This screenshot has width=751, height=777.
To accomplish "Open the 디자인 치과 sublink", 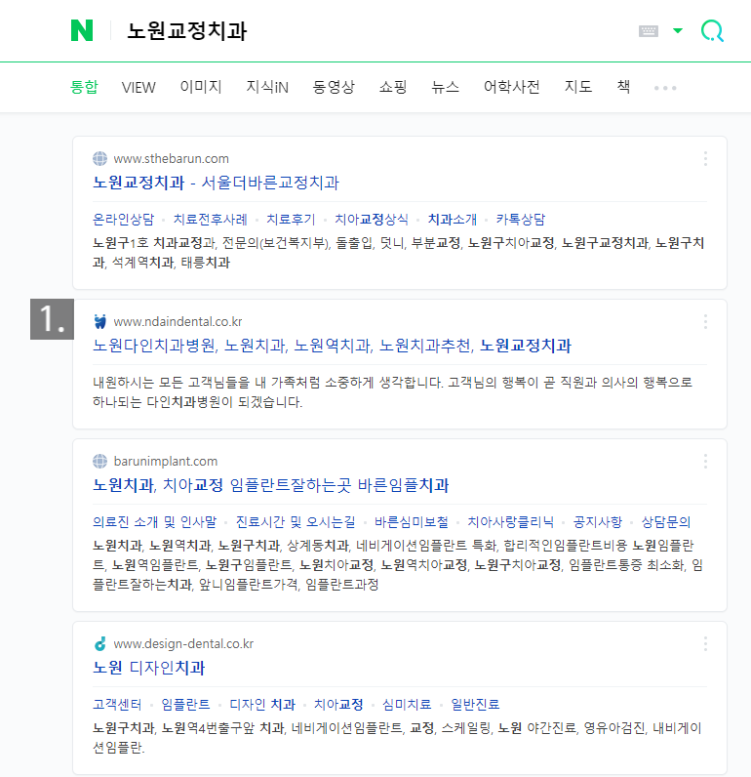I will [x=262, y=705].
